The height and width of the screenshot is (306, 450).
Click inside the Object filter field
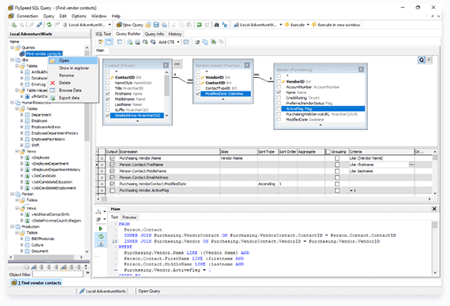[58, 274]
